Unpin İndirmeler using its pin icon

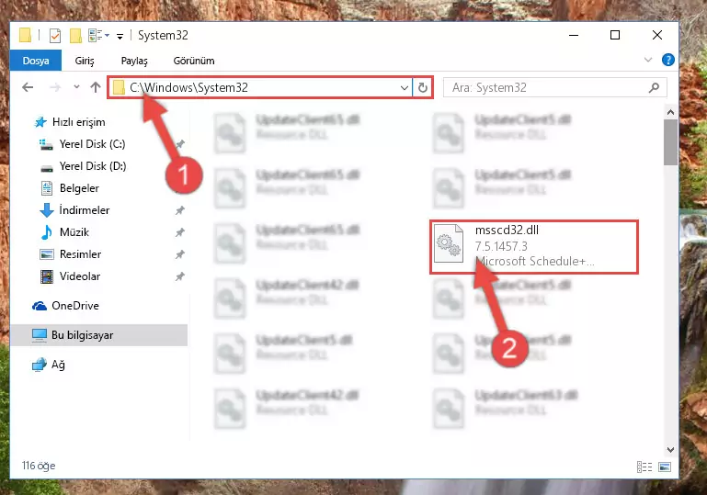click(180, 210)
